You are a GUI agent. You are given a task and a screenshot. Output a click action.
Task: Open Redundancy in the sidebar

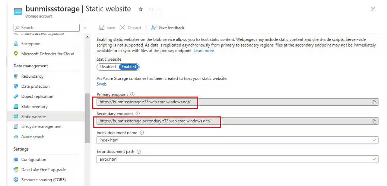pyautogui.click(x=32, y=76)
